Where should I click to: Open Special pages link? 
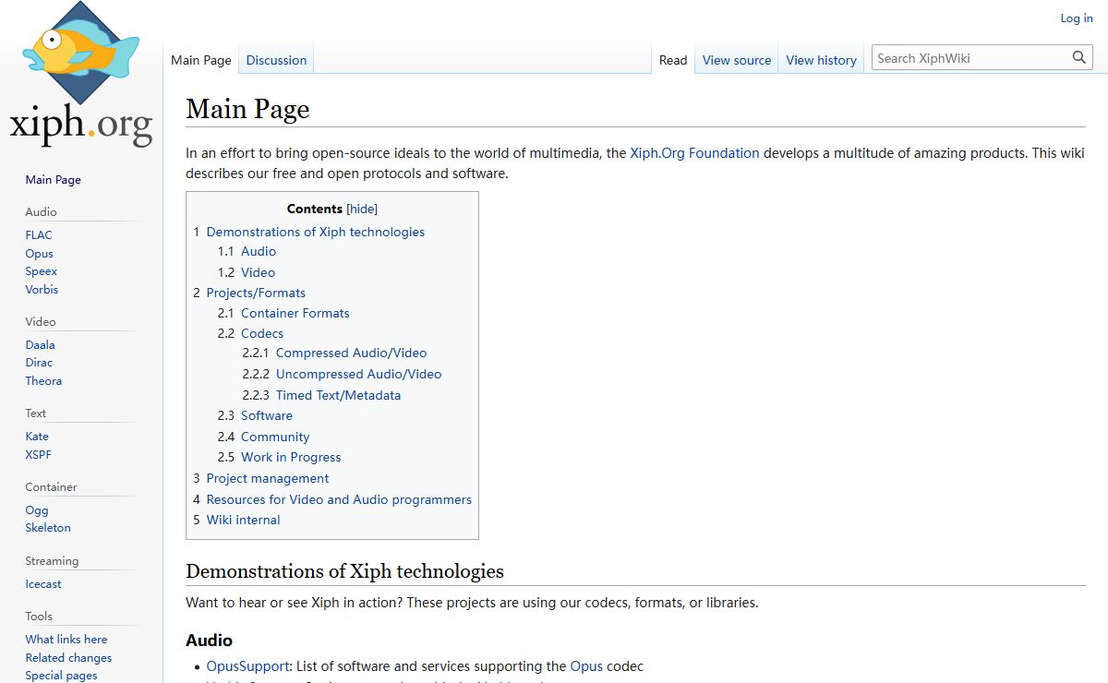[61, 675]
